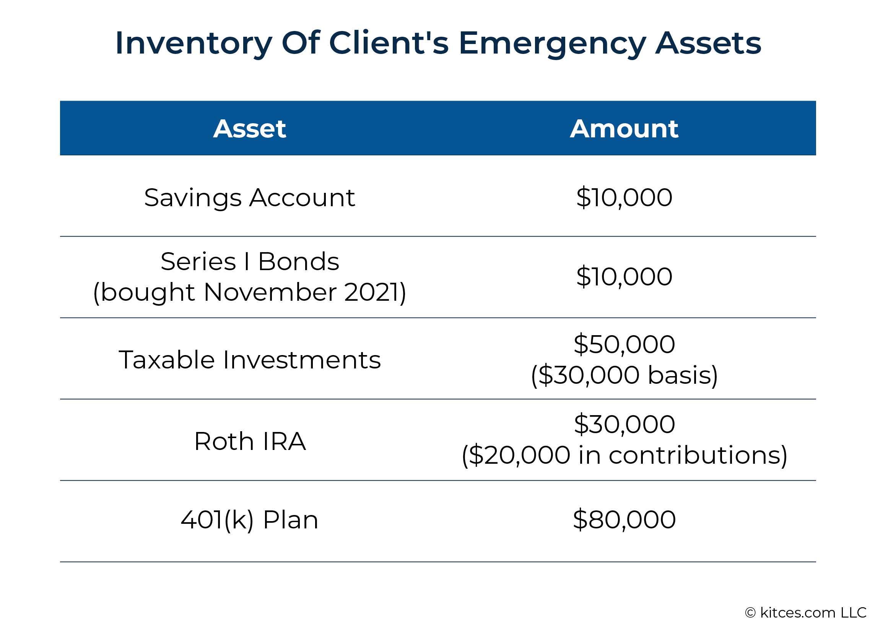883x634 pixels.
Task: Click the copyright symbol before kitces.com
Action: click(751, 613)
